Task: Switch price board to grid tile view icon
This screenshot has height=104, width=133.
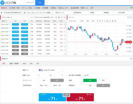Action: (59, 17)
